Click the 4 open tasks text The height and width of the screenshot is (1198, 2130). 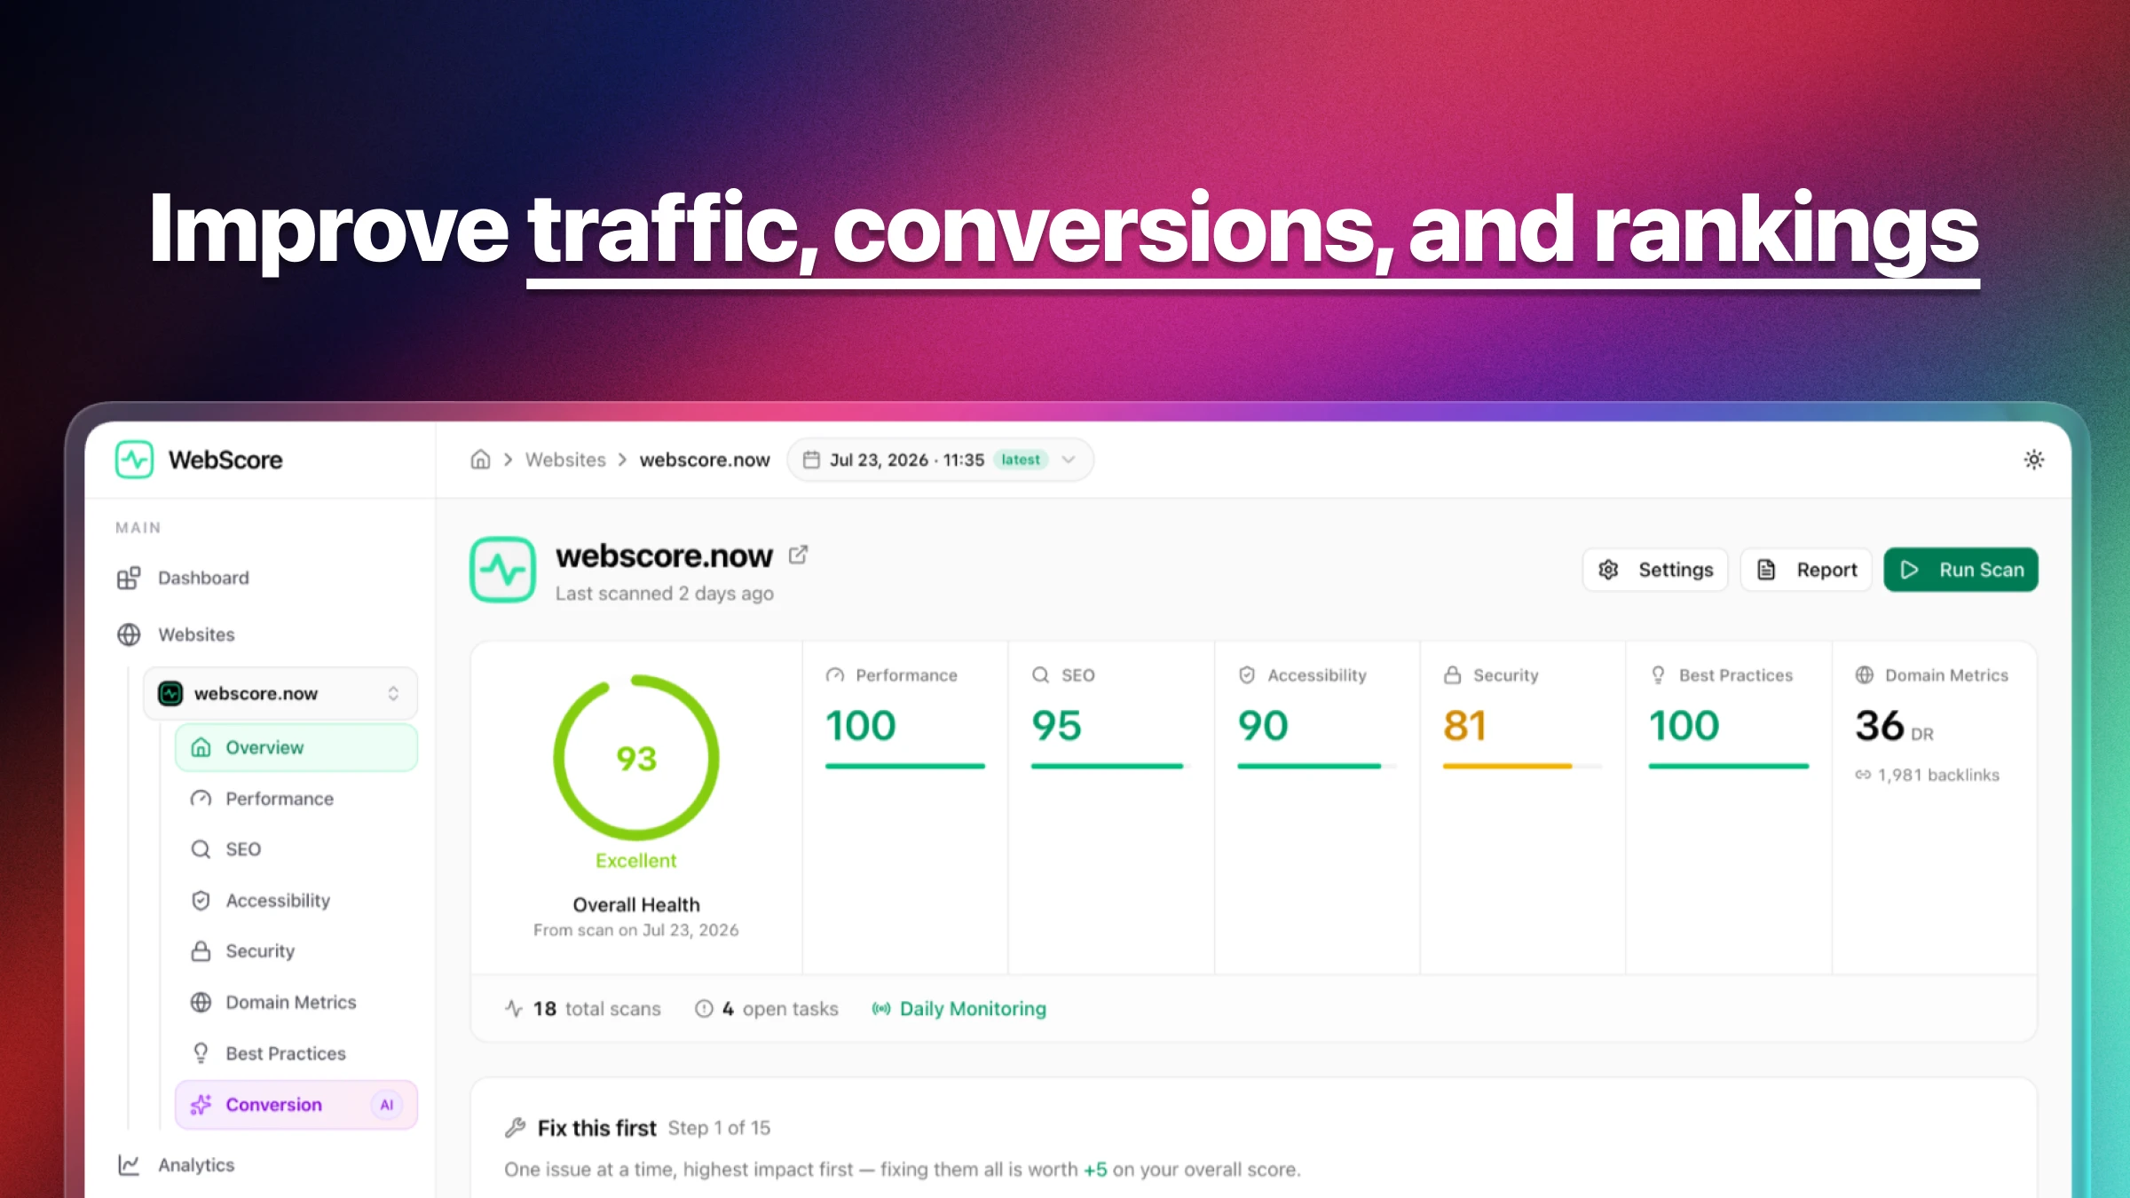[780, 1009]
